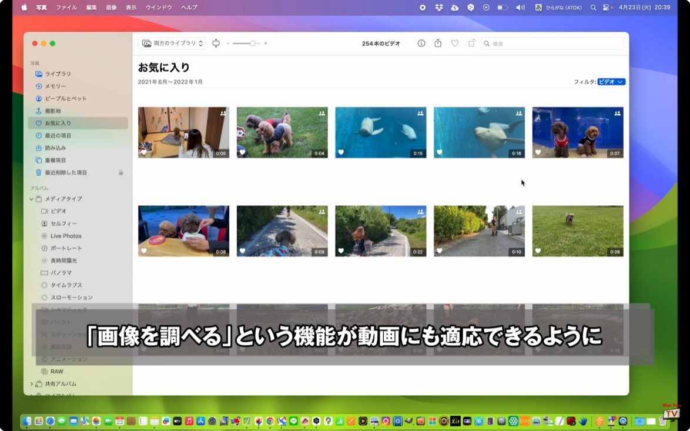690x431 pixels.
Task: Open the 長時間露光 album
Action: point(78,260)
